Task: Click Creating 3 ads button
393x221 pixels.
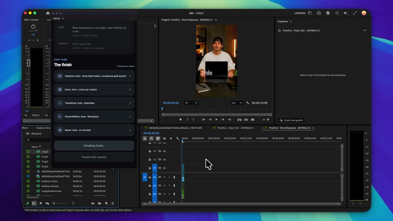Action: [94, 146]
